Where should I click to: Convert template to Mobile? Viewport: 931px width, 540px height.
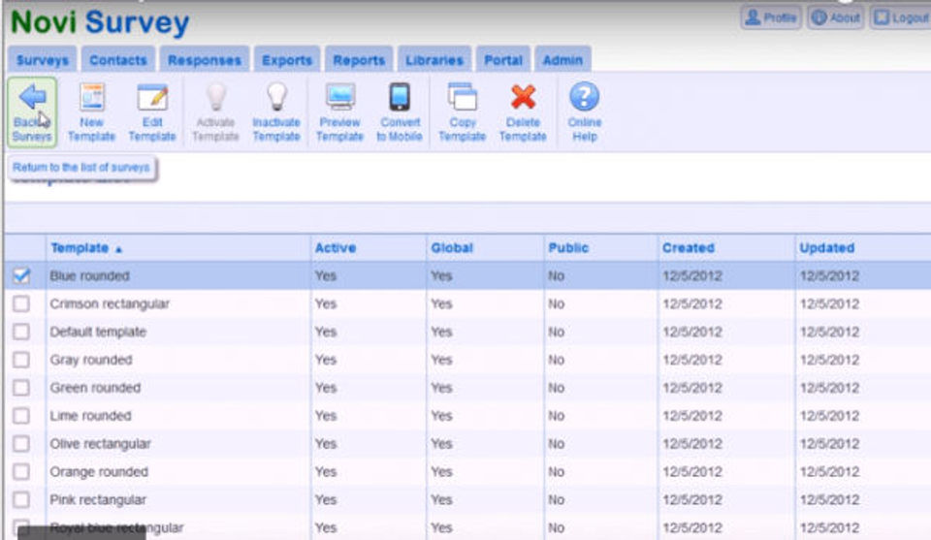(400, 112)
